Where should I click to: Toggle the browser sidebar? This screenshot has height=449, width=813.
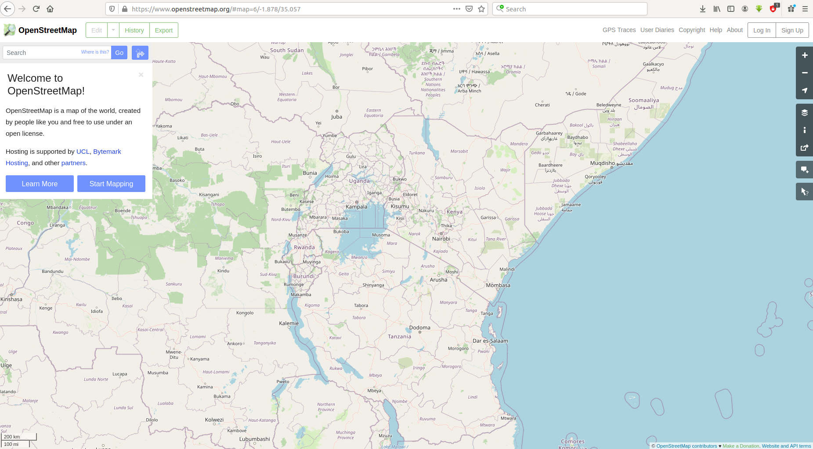(731, 9)
